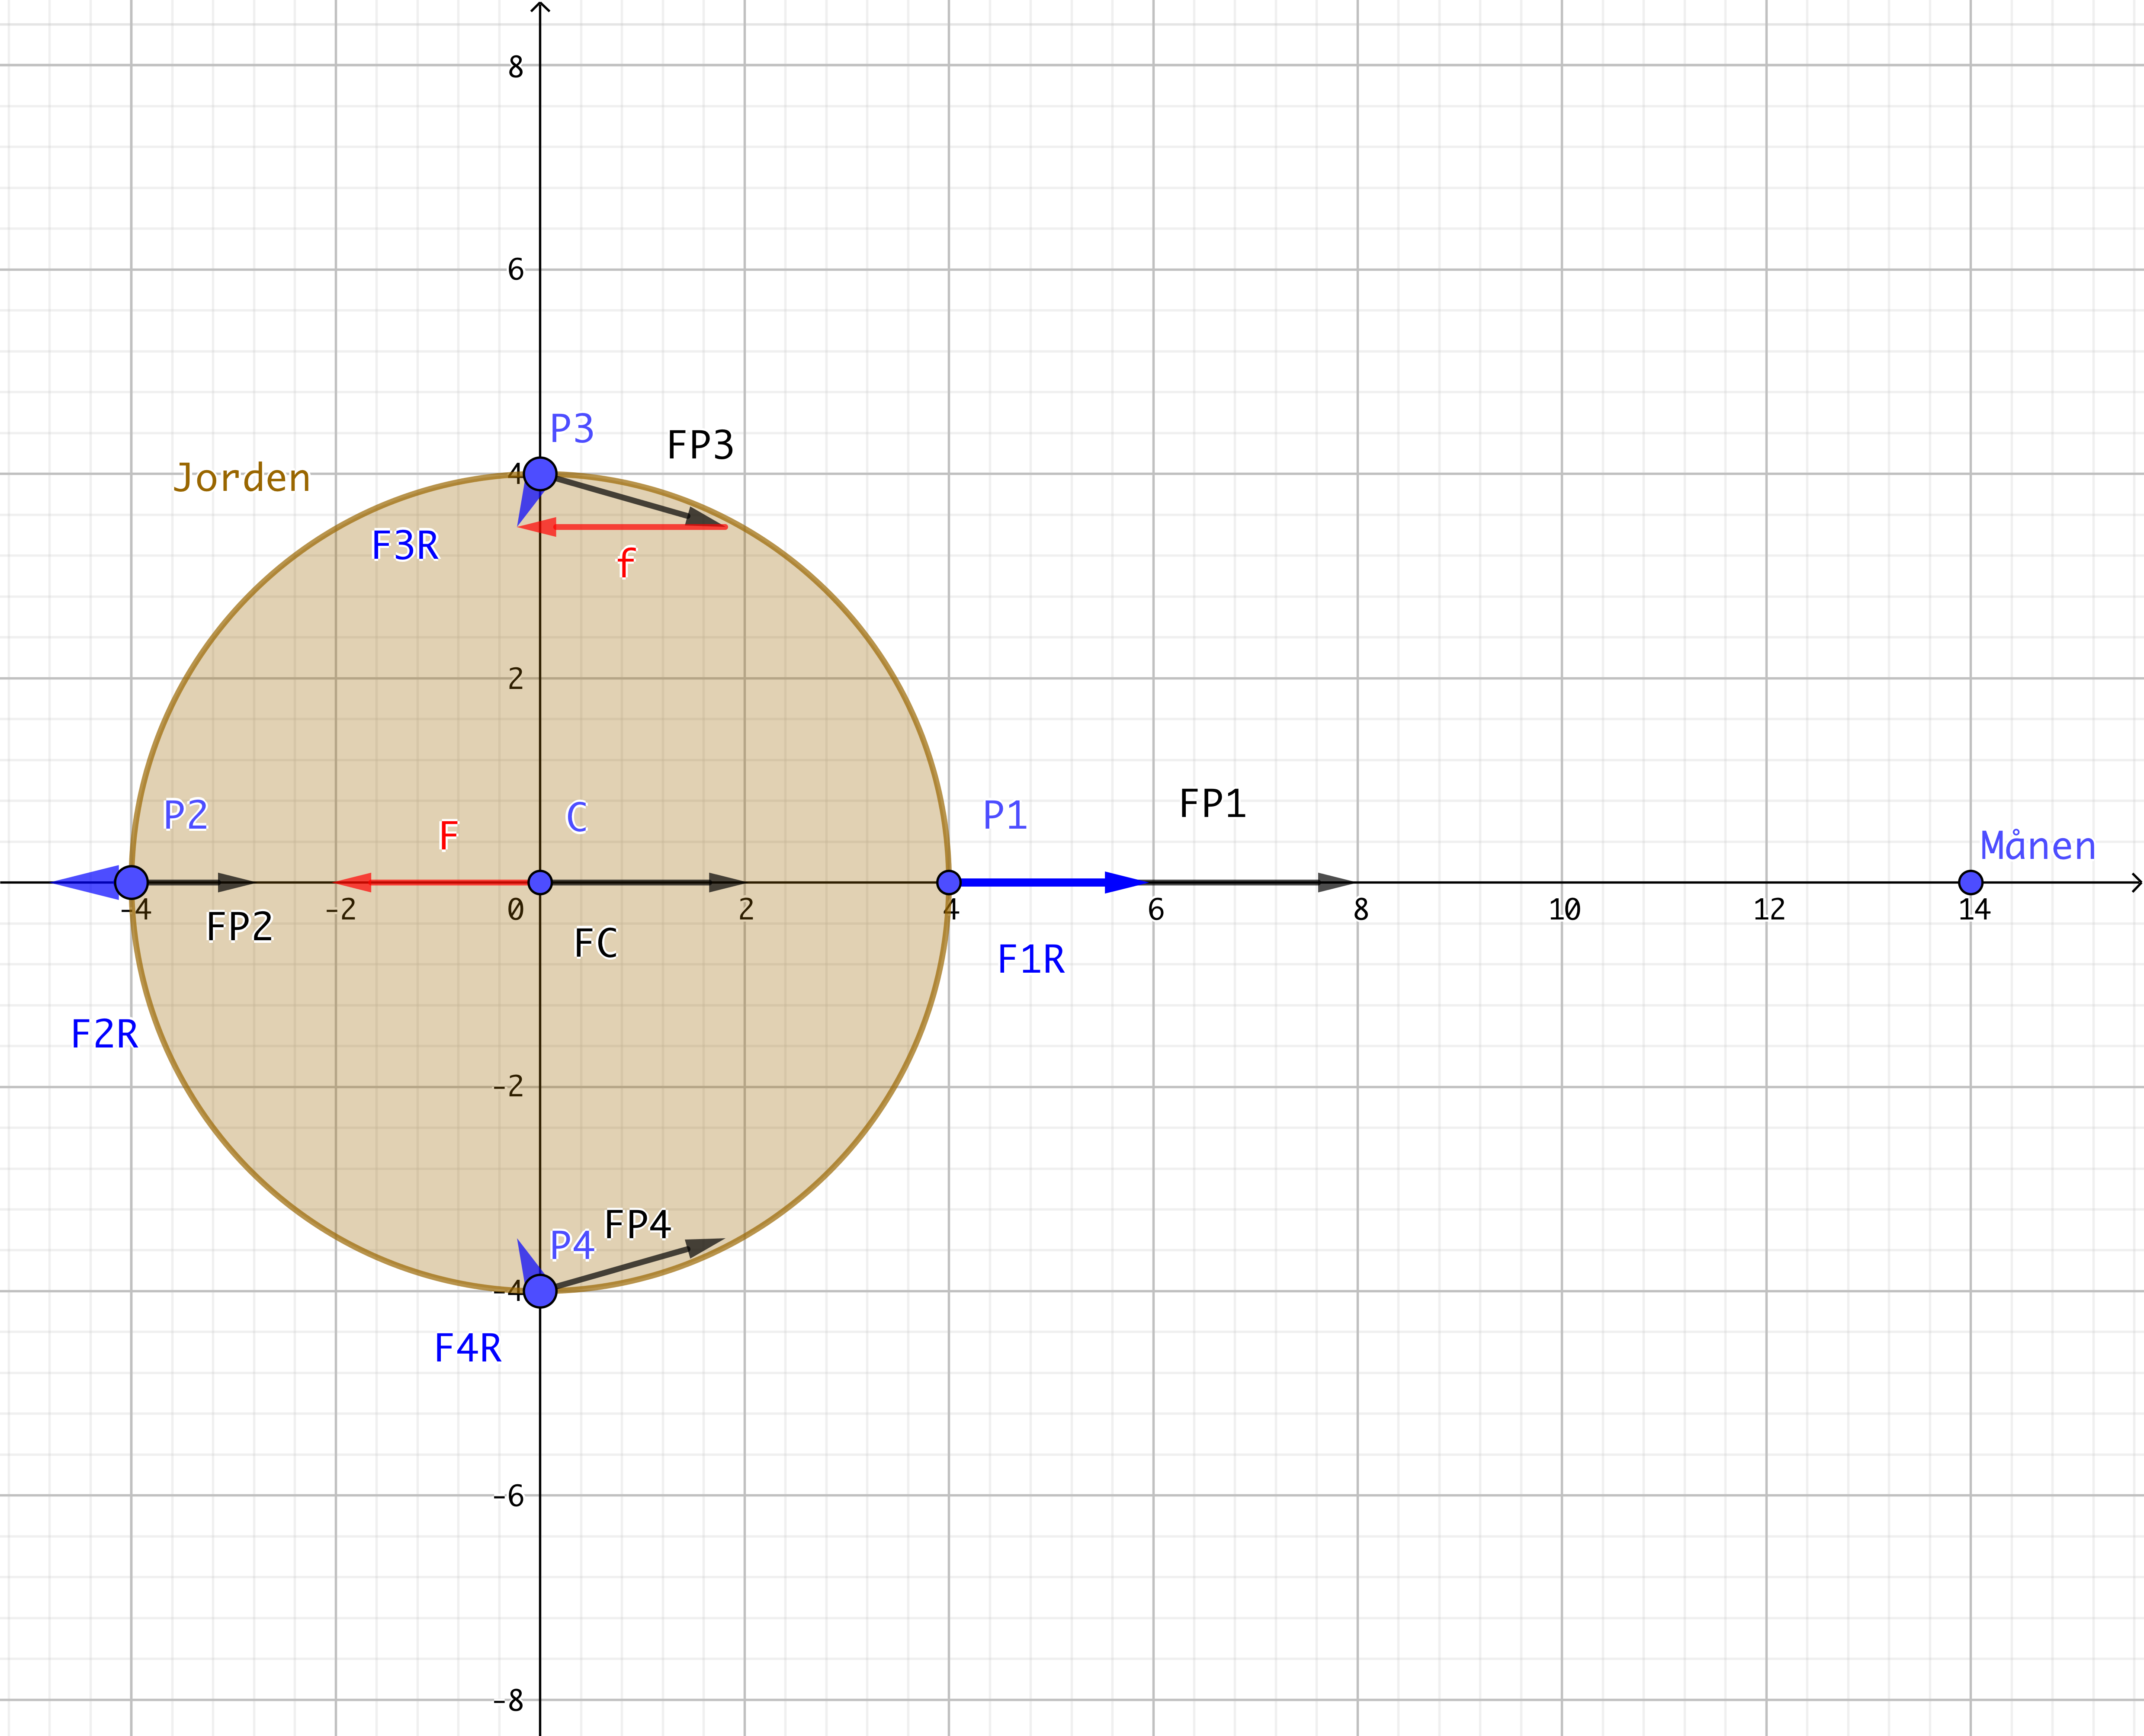Viewport: 2144px width, 1736px height.
Task: Select center point C at origin
Action: pyautogui.click(x=540, y=882)
